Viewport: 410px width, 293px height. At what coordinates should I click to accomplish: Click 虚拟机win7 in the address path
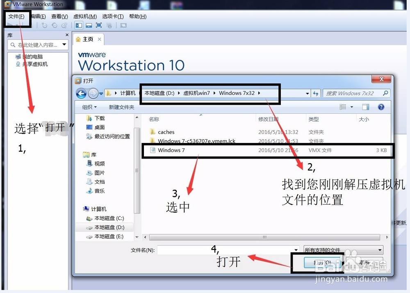pyautogui.click(x=196, y=93)
